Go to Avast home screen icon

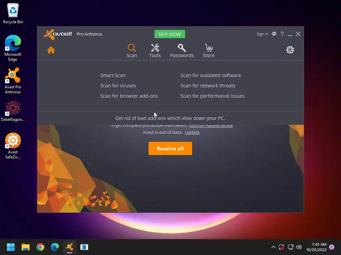point(51,50)
